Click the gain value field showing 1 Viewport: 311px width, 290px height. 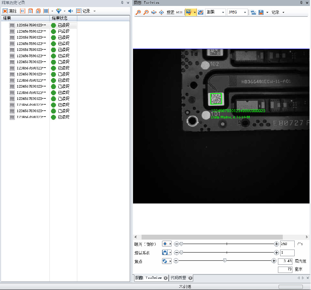(x=287, y=252)
